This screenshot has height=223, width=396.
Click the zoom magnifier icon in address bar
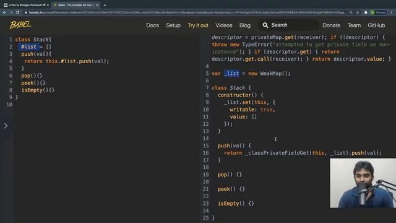pyautogui.click(x=351, y=12)
